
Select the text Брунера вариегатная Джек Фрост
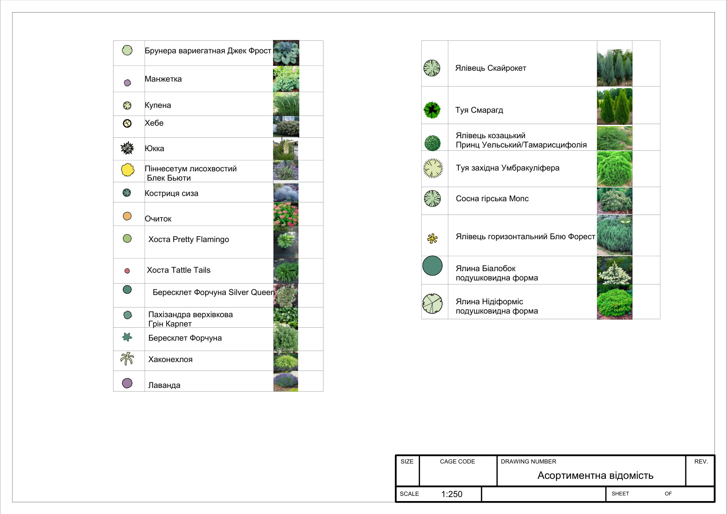coord(208,51)
